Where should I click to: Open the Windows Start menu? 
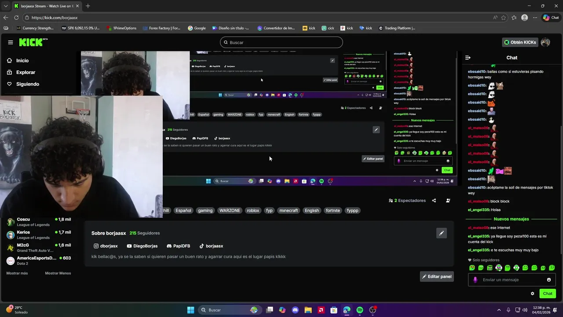click(190, 310)
